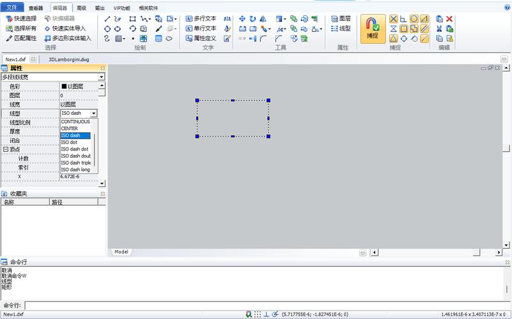Click the black 色彩 color swatch

point(64,86)
